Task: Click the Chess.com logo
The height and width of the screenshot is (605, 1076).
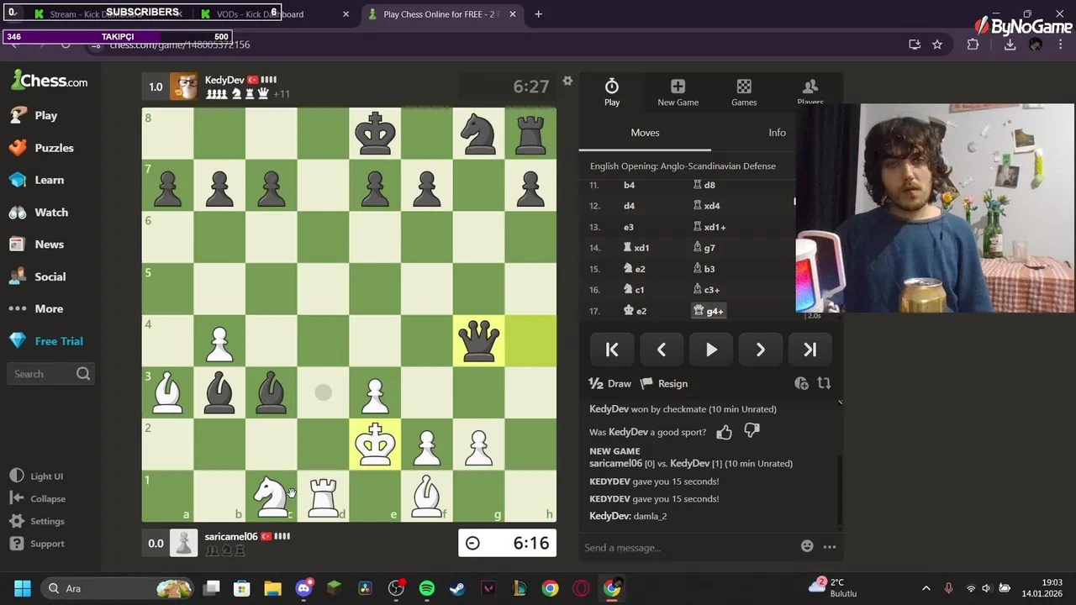Action: click(x=50, y=81)
